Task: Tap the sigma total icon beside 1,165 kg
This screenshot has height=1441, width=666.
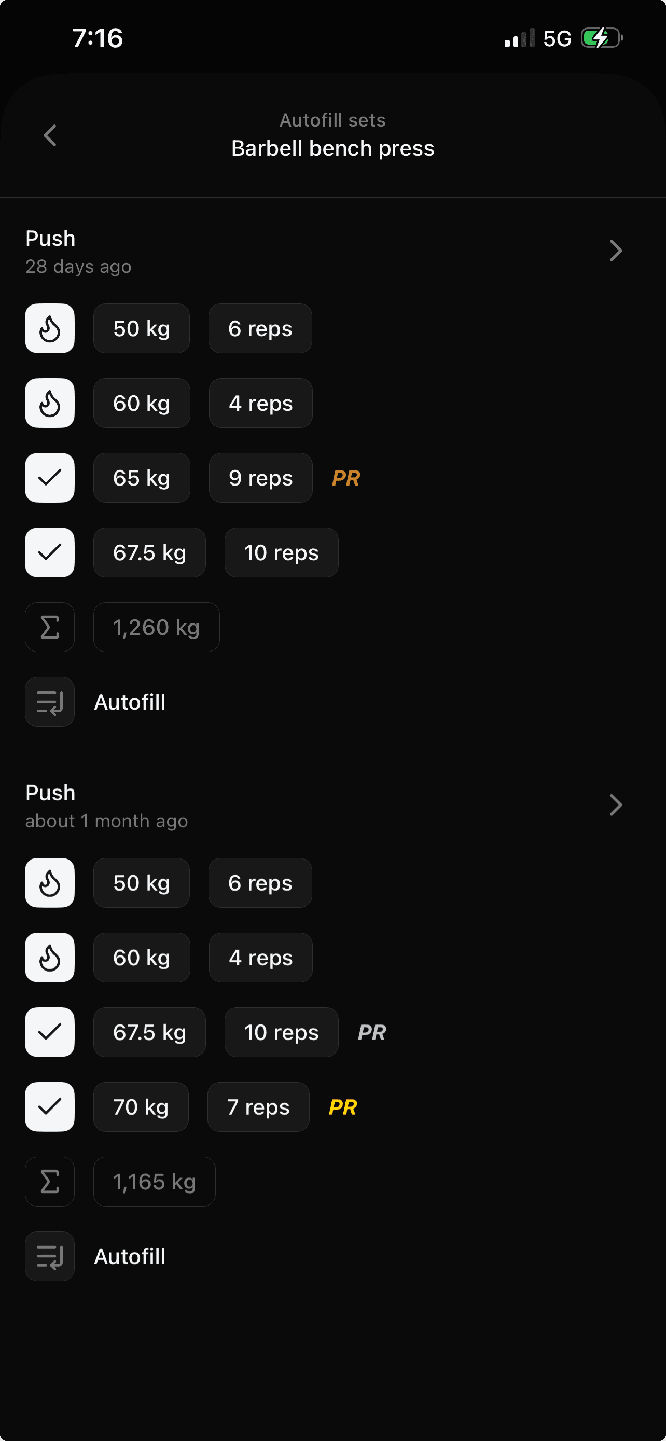Action: pos(50,1182)
